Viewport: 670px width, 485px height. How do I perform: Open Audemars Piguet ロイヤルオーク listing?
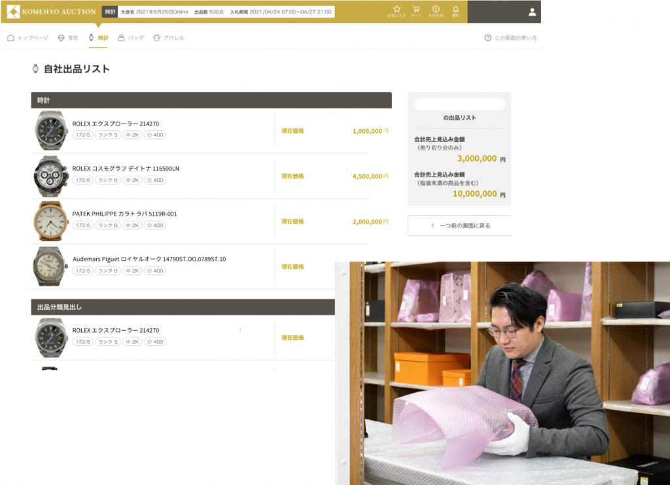tap(149, 259)
